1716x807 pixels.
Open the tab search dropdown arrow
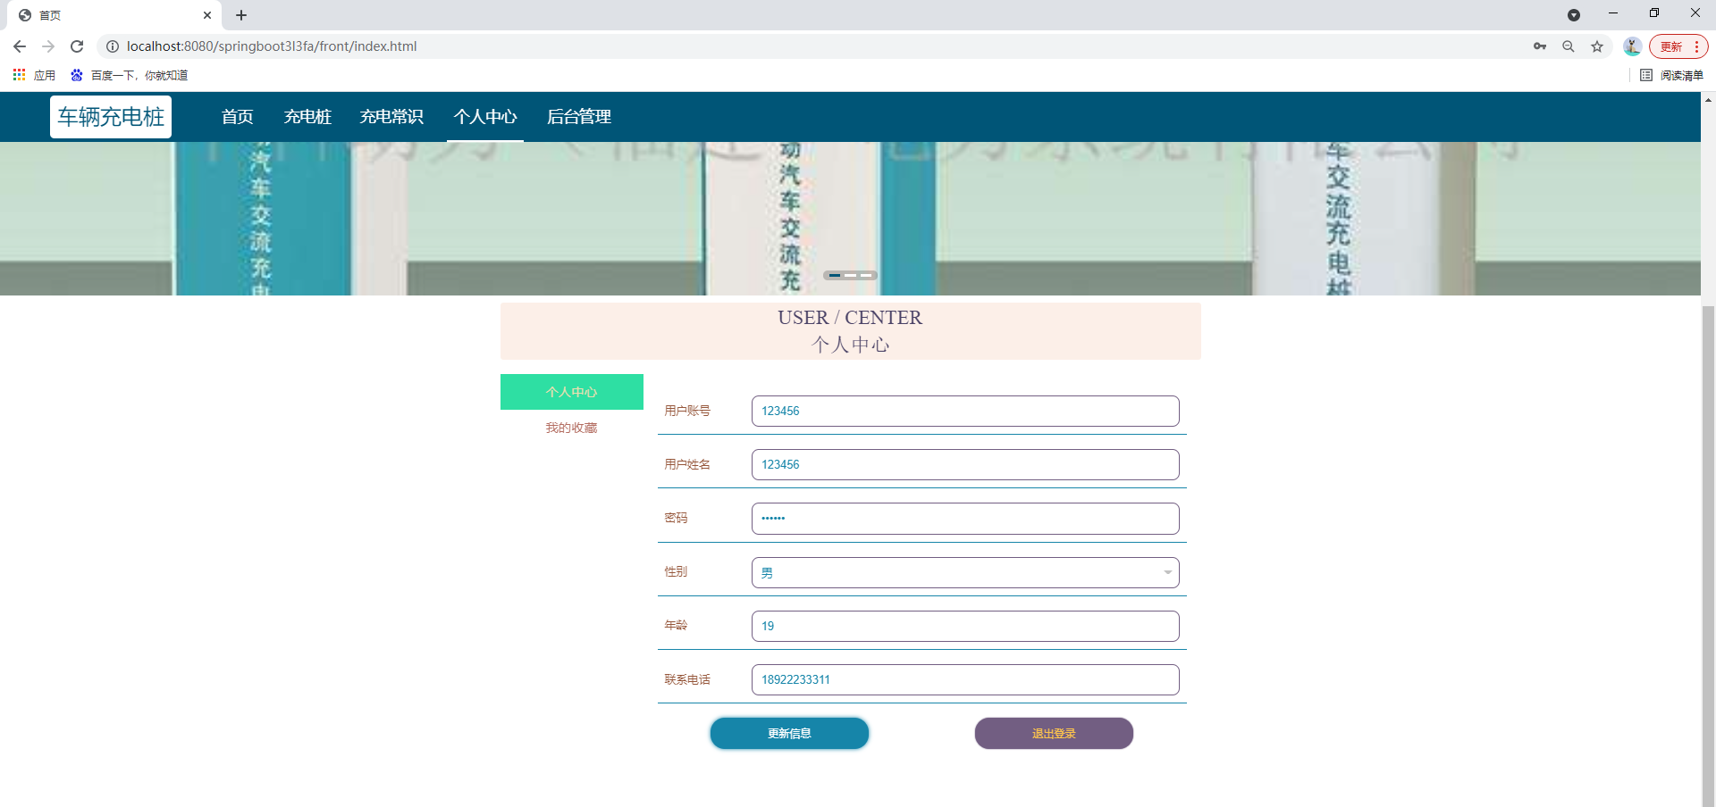(1574, 15)
